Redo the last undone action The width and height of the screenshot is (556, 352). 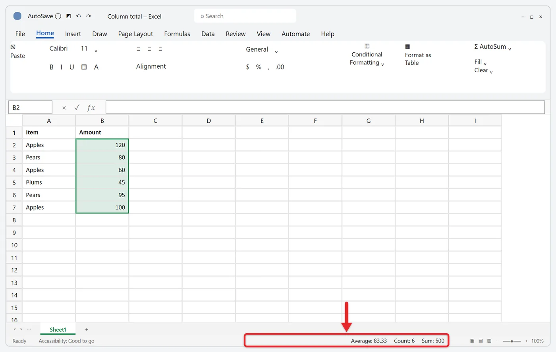tap(89, 16)
